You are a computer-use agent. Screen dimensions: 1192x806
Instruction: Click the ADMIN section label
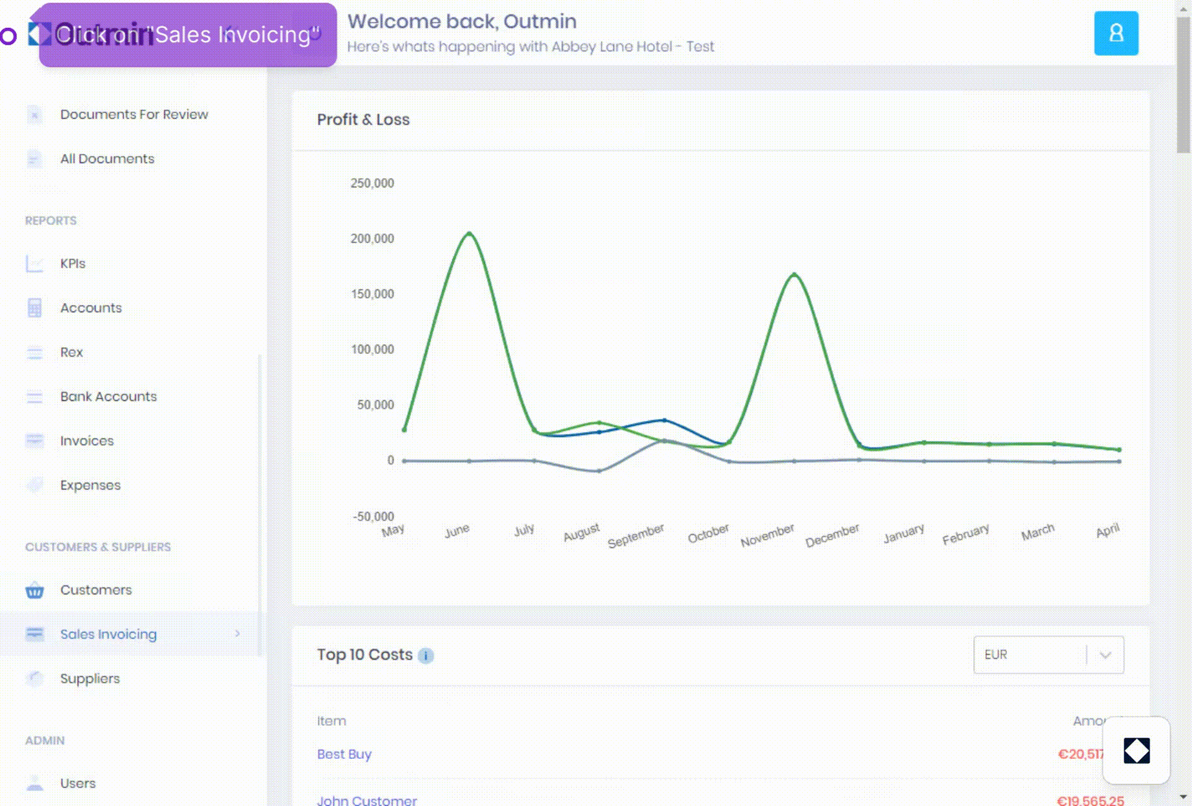[45, 741]
